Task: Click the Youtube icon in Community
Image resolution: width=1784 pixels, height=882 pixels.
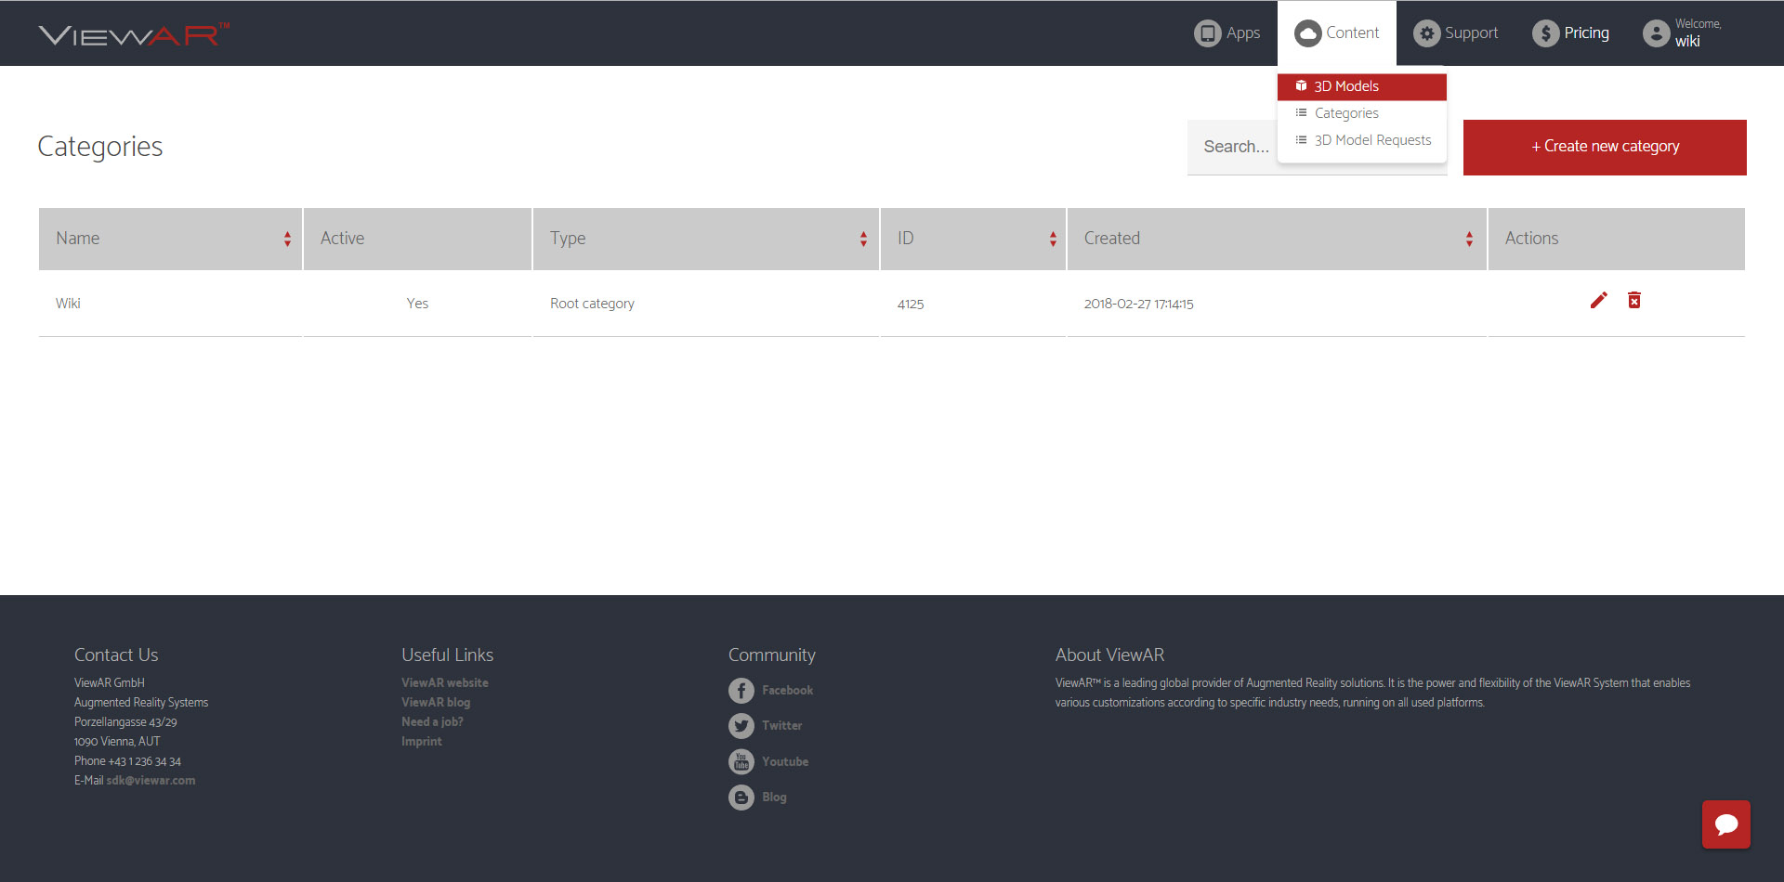Action: [741, 761]
